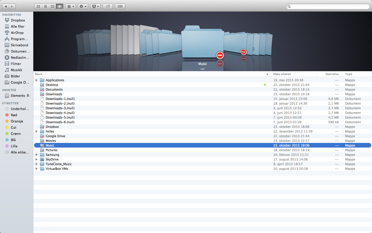Open Google Drive in the sidebar
The image size is (372, 233).
click(x=17, y=82)
